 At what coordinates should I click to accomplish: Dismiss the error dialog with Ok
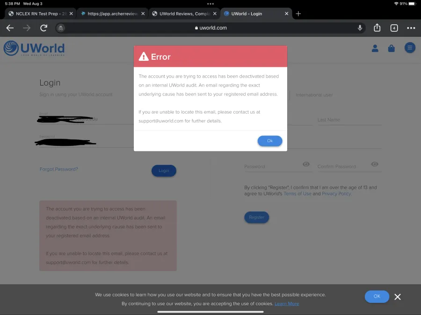point(270,141)
